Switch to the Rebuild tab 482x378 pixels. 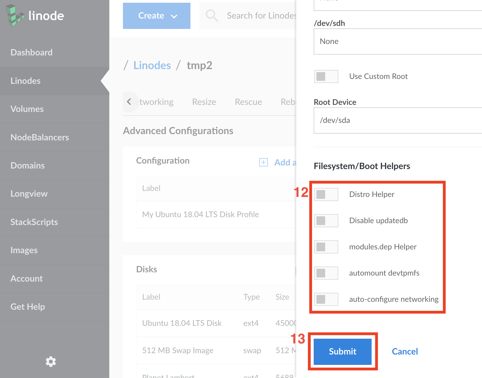(x=288, y=102)
